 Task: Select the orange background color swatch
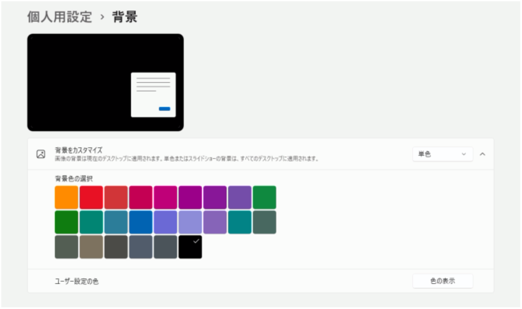click(x=66, y=197)
